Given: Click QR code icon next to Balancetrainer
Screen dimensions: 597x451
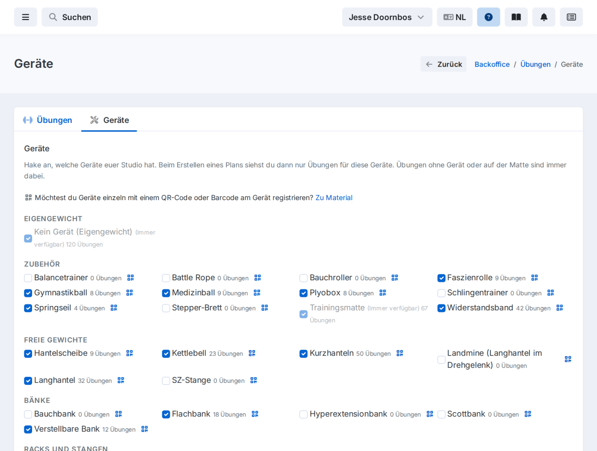Looking at the screenshot, I should click(x=131, y=278).
